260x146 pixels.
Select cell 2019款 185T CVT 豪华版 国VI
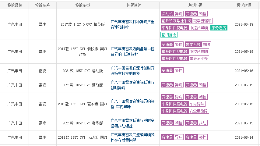click(83, 104)
